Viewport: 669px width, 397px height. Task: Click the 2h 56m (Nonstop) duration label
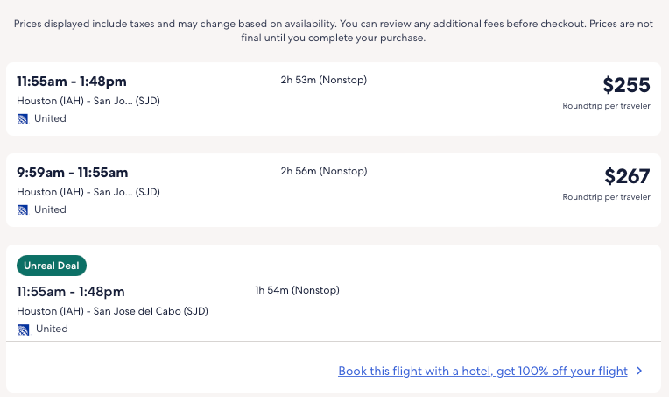[x=323, y=171]
